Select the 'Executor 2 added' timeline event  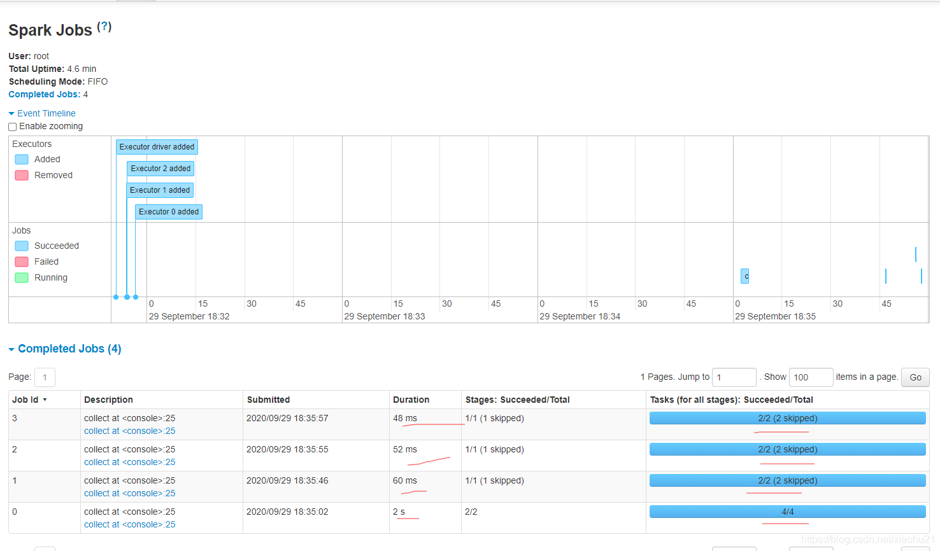tap(160, 169)
